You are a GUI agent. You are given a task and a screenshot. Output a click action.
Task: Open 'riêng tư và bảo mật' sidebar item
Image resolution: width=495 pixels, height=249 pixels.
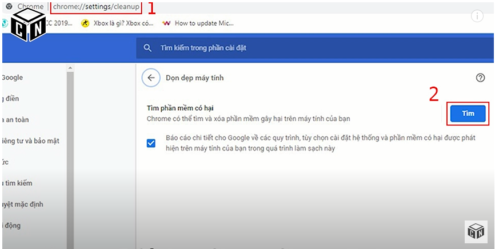coord(31,141)
